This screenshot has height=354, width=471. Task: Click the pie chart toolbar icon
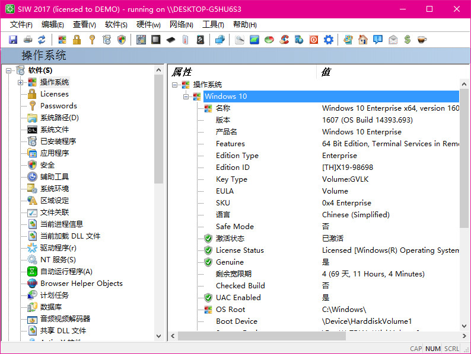[269, 40]
